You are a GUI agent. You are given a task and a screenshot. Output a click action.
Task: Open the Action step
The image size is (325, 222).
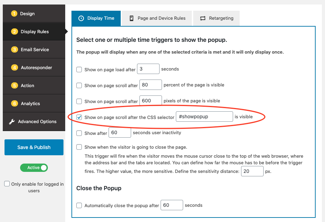point(27,85)
